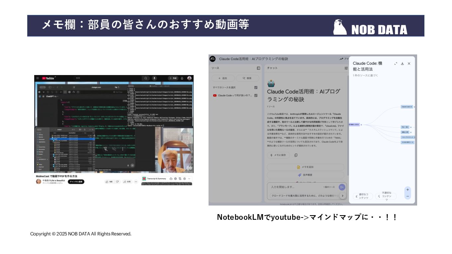Viewport: 452px width, 254px height.
Task: Click the 入力を開始します chat input
Action: 296,187
